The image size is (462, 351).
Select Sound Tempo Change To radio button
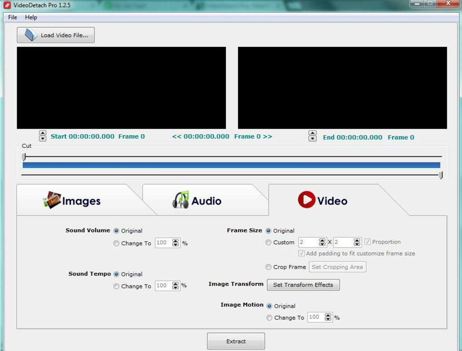[116, 286]
